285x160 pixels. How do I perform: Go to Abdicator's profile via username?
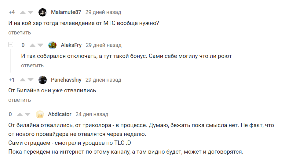(60, 115)
